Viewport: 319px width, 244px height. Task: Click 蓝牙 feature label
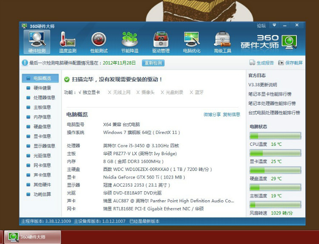pos(199,92)
